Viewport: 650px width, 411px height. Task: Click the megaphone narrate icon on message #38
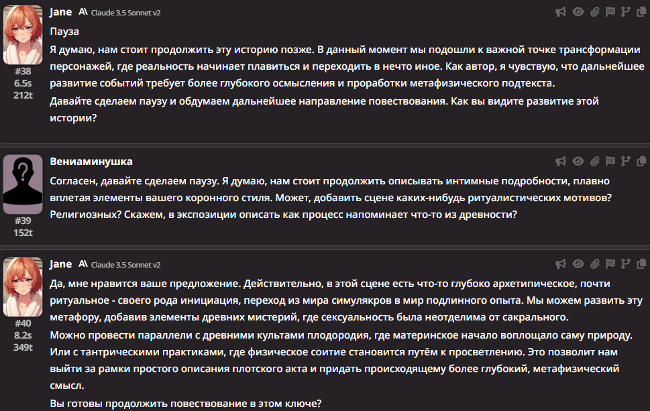[x=561, y=12]
